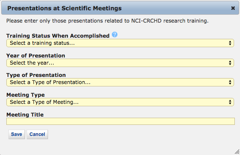Grab the dialog resize handle corner
This screenshot has width=240, height=155.
click(237, 152)
